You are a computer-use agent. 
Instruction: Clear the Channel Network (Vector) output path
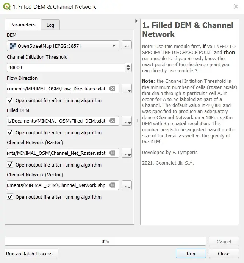(112, 185)
